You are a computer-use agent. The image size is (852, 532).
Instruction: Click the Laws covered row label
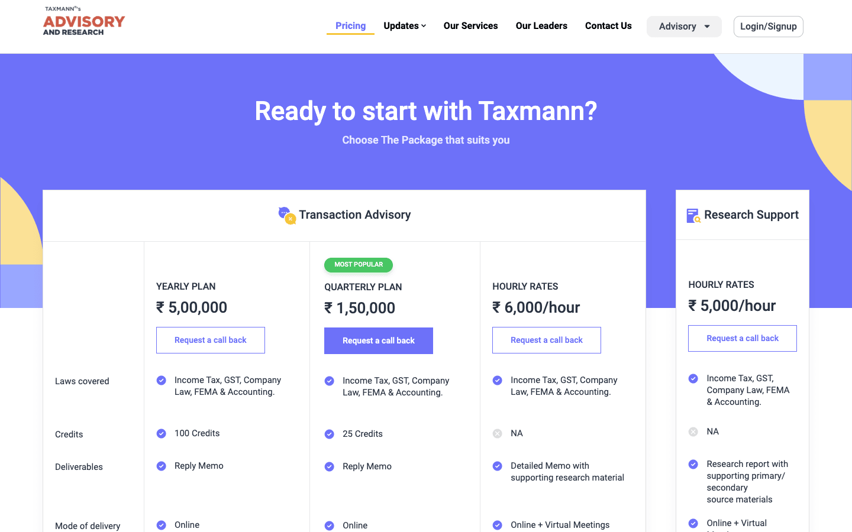click(82, 381)
